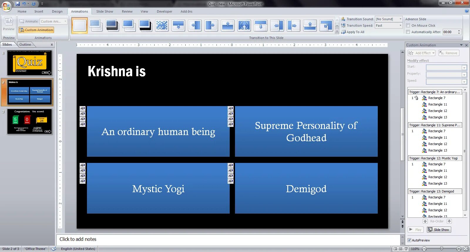
Task: Open the Modify effect Start dropdown
Action: pyautogui.click(x=464, y=68)
